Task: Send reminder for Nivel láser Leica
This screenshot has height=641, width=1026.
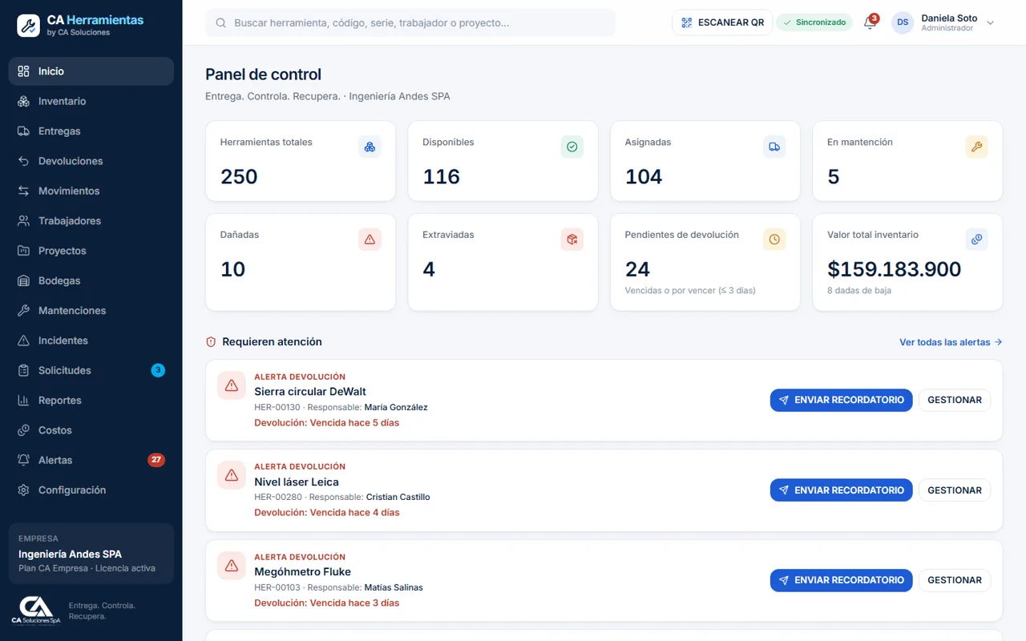Action: tap(841, 490)
